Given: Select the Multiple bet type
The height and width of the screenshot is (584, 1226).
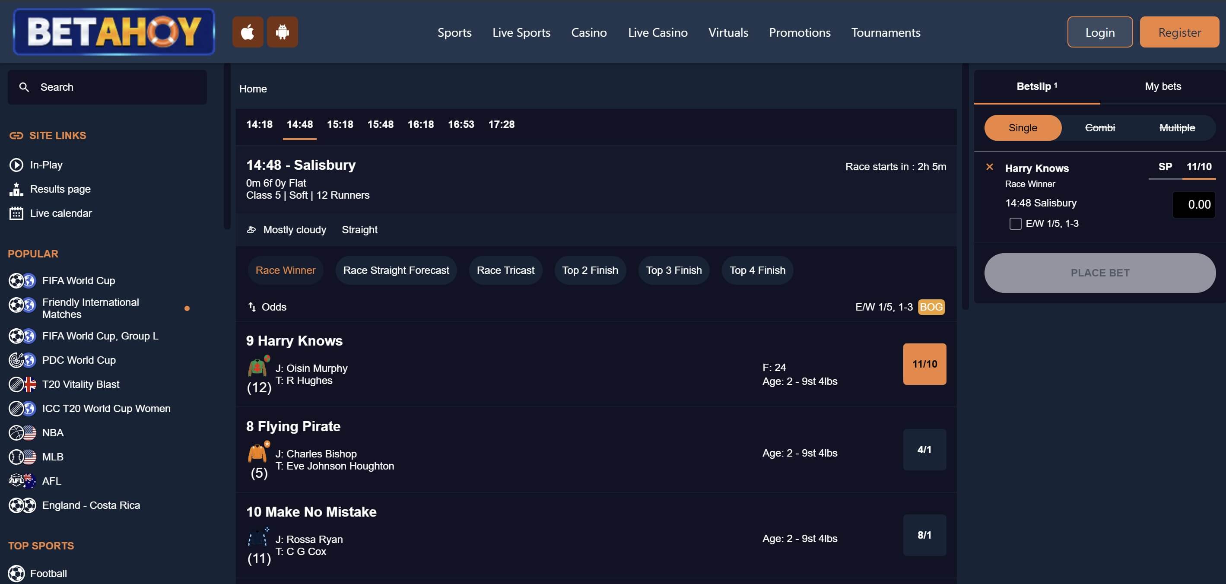Looking at the screenshot, I should point(1177,127).
